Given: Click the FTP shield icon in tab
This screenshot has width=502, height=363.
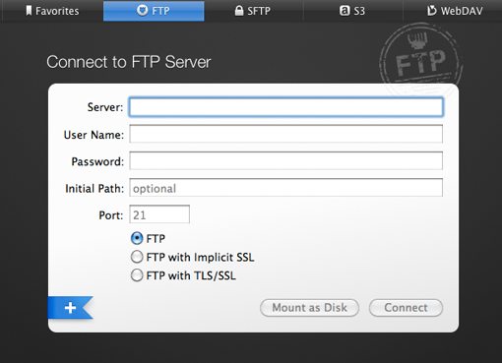Looking at the screenshot, I should (142, 11).
